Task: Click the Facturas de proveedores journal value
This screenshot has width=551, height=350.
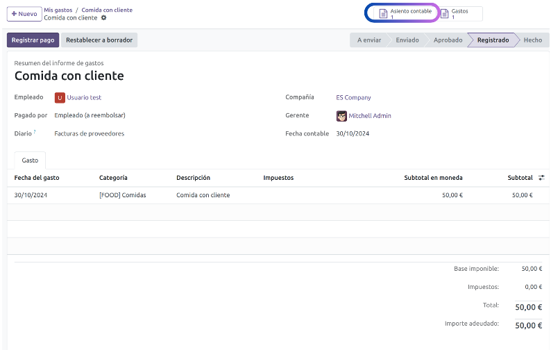Action: pyautogui.click(x=90, y=133)
